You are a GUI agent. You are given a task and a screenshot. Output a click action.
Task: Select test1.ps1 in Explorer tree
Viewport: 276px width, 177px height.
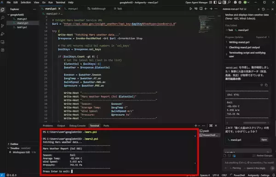(x=22, y=27)
